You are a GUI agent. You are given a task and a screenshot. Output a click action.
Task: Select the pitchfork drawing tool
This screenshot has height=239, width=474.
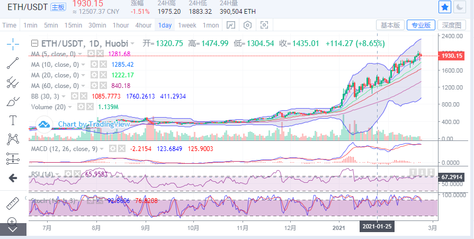coord(13,82)
